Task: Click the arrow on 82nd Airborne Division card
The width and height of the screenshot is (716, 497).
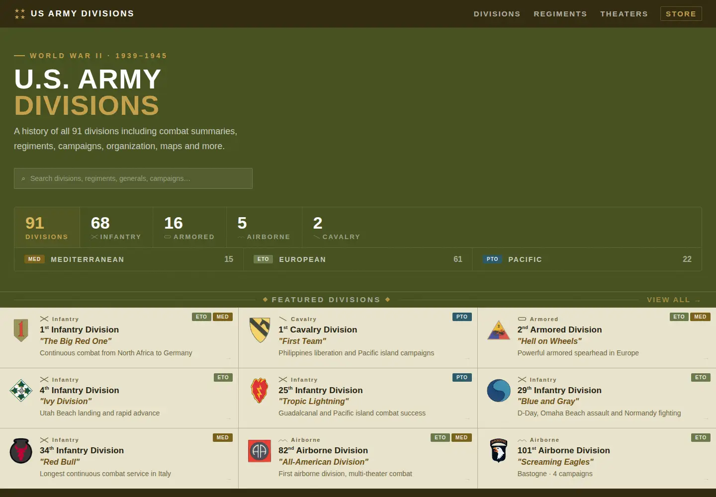Action: coord(468,479)
